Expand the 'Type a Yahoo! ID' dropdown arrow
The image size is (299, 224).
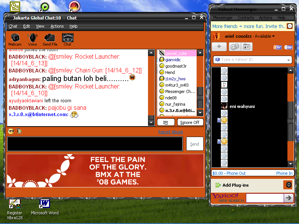pos(289,60)
